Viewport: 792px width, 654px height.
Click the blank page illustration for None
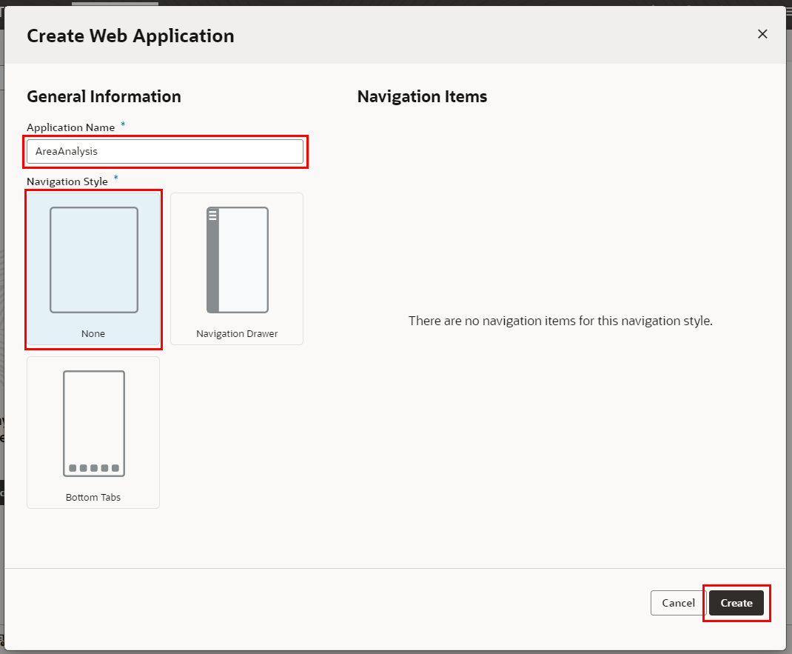(x=94, y=260)
